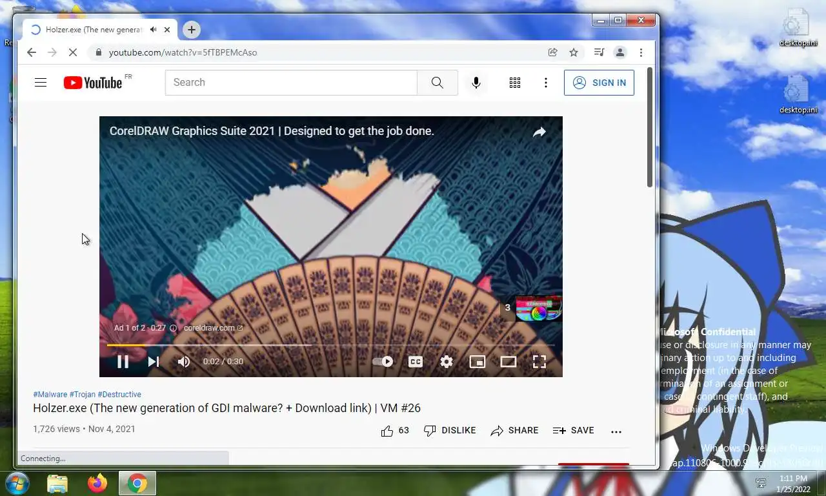Screen dimensions: 826x496
Task: Open the Windows Start orb
Action: pos(17,483)
